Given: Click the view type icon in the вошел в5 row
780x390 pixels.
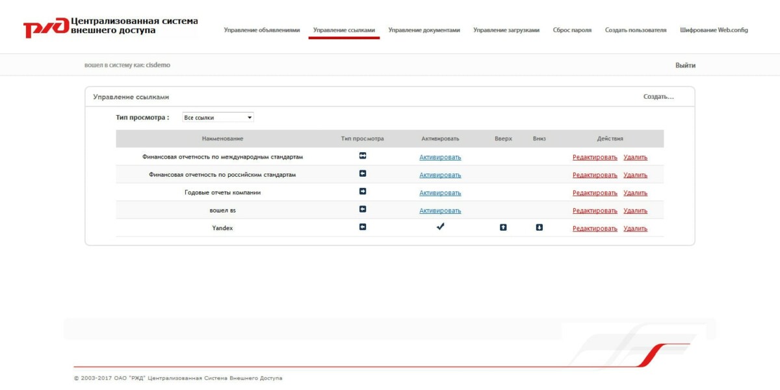Looking at the screenshot, I should [362, 210].
